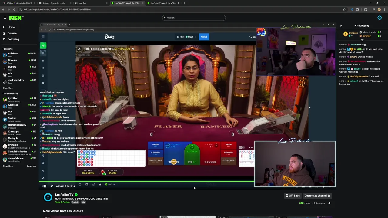Image resolution: width=388 pixels, height=218 pixels.
Task: Reload the page with browser refresh
Action: pyautogui.click(x=14, y=9)
